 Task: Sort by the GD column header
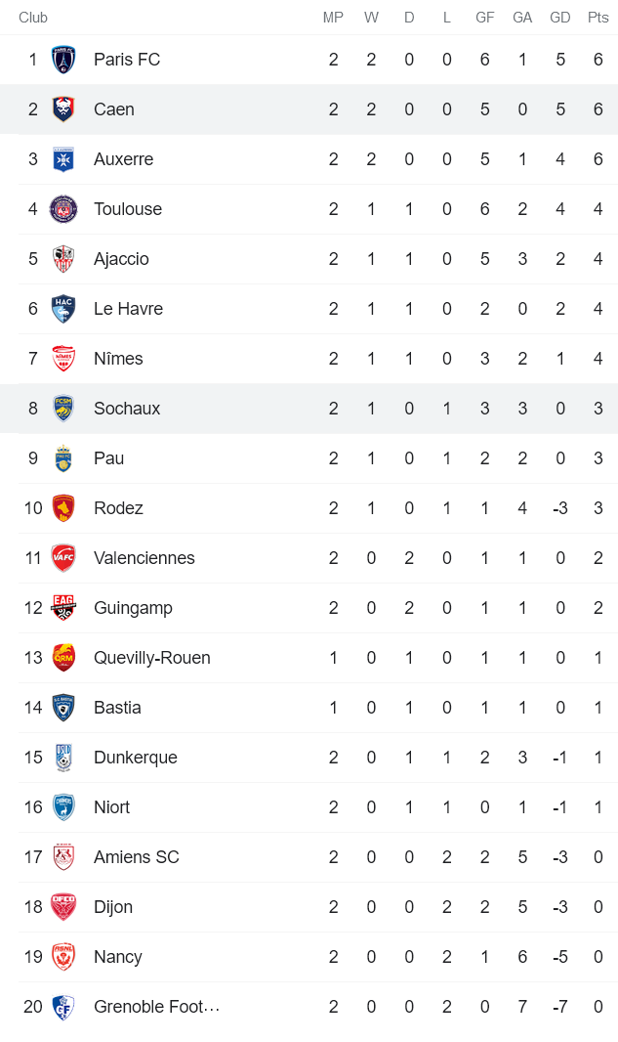coord(559,17)
